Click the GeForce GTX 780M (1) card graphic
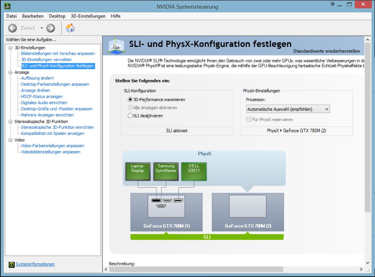This screenshot has width=375, height=277. pyautogui.click(x=166, y=212)
